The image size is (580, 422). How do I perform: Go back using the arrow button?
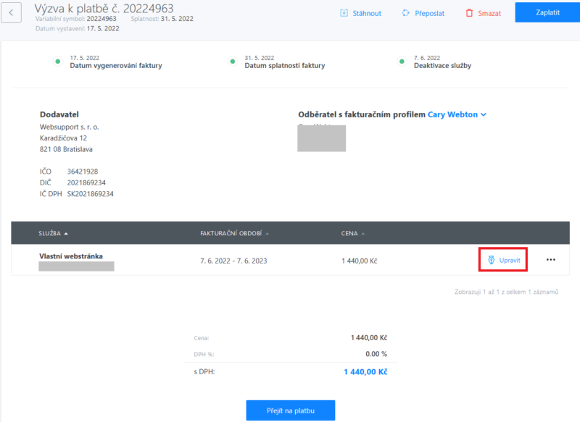(x=11, y=12)
